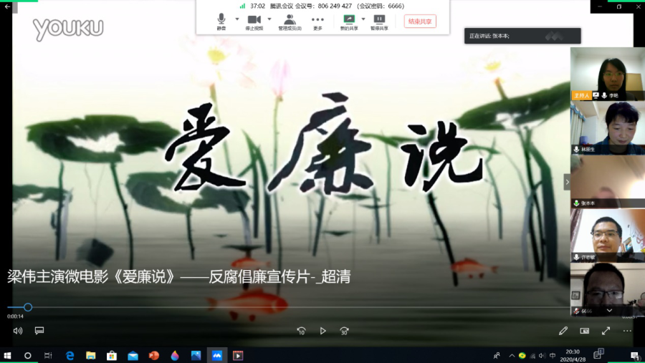Open the More (更多) options menu
The height and width of the screenshot is (363, 645).
[x=317, y=20]
